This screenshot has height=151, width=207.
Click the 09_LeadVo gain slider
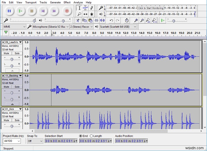click(x=12, y=59)
